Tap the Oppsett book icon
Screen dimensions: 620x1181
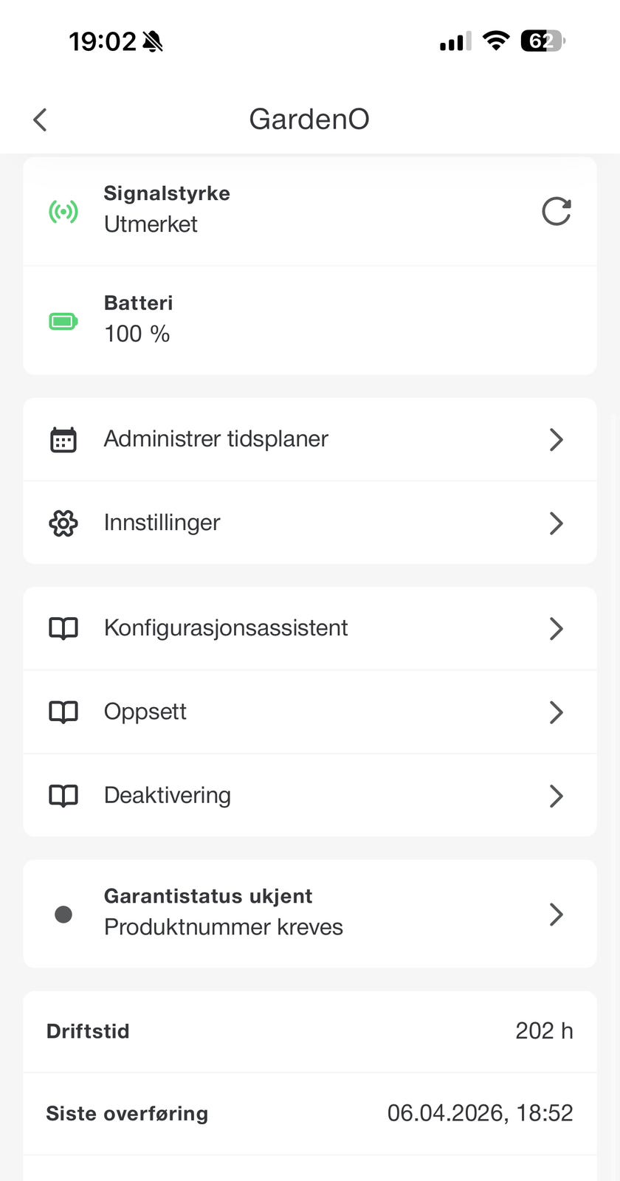63,712
